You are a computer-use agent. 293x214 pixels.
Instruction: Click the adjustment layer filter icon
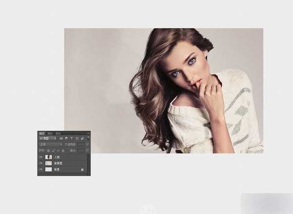(66, 138)
